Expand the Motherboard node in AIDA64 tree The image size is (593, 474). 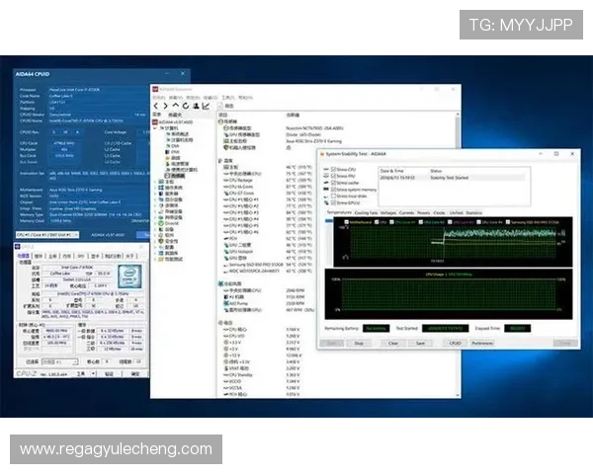click(x=157, y=184)
